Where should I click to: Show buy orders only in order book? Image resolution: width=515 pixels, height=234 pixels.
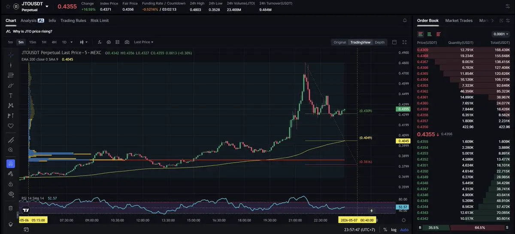coord(429,34)
